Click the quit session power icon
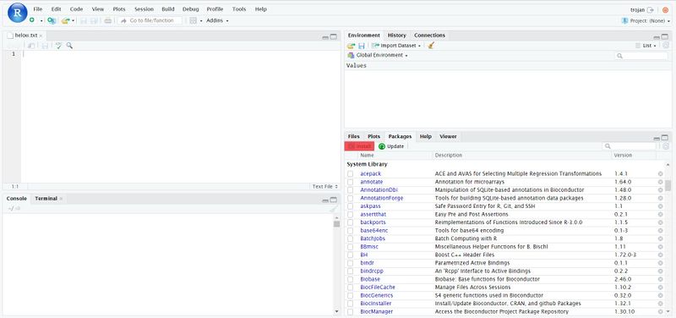Image resolution: width=676 pixels, height=318 pixels. [666, 9]
